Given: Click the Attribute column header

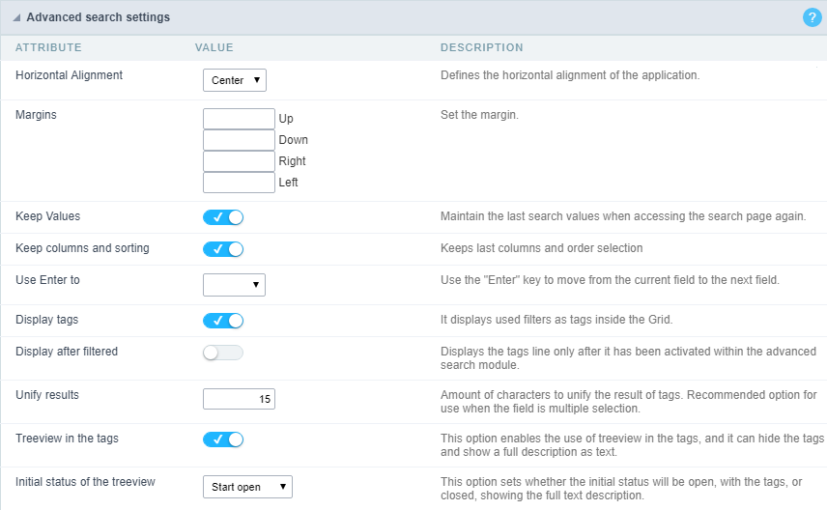Looking at the screenshot, I should (48, 47).
